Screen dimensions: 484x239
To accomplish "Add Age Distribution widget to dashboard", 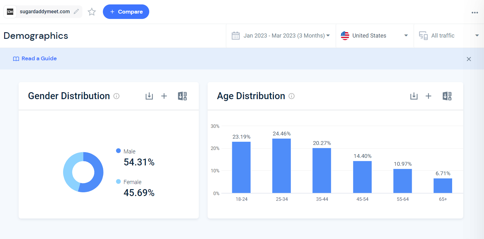I will click(x=428, y=96).
